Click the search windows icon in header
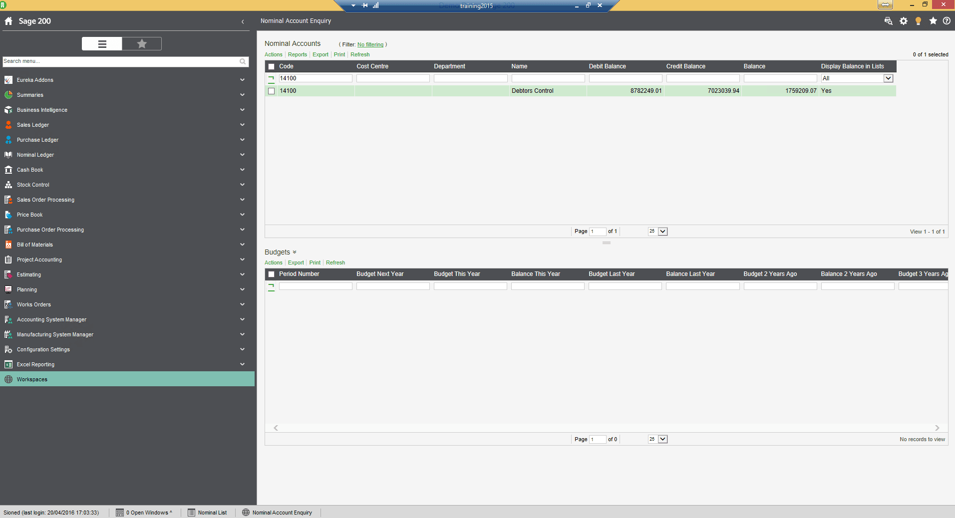 point(889,21)
